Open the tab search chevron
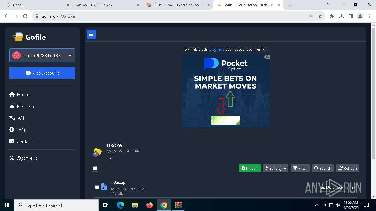Screen dimensions: 376x211 coord(329,4)
